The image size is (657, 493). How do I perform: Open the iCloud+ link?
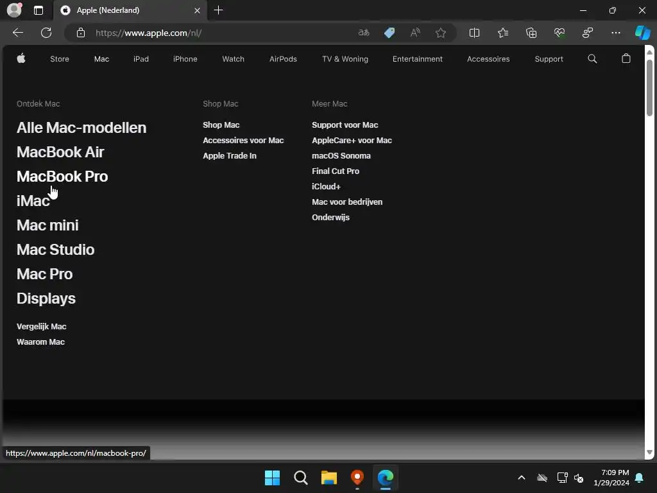(326, 187)
